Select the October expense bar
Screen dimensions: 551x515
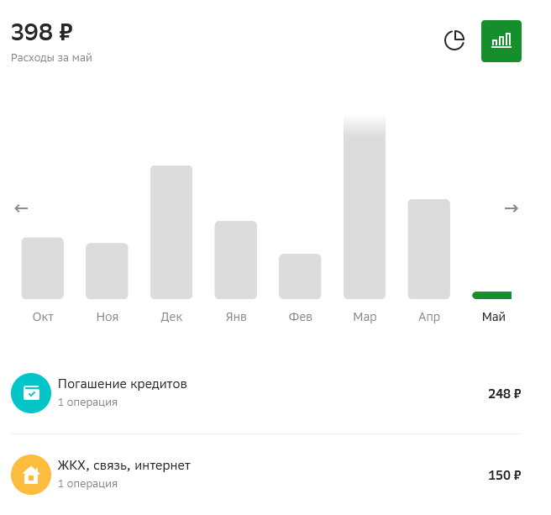[x=43, y=268]
